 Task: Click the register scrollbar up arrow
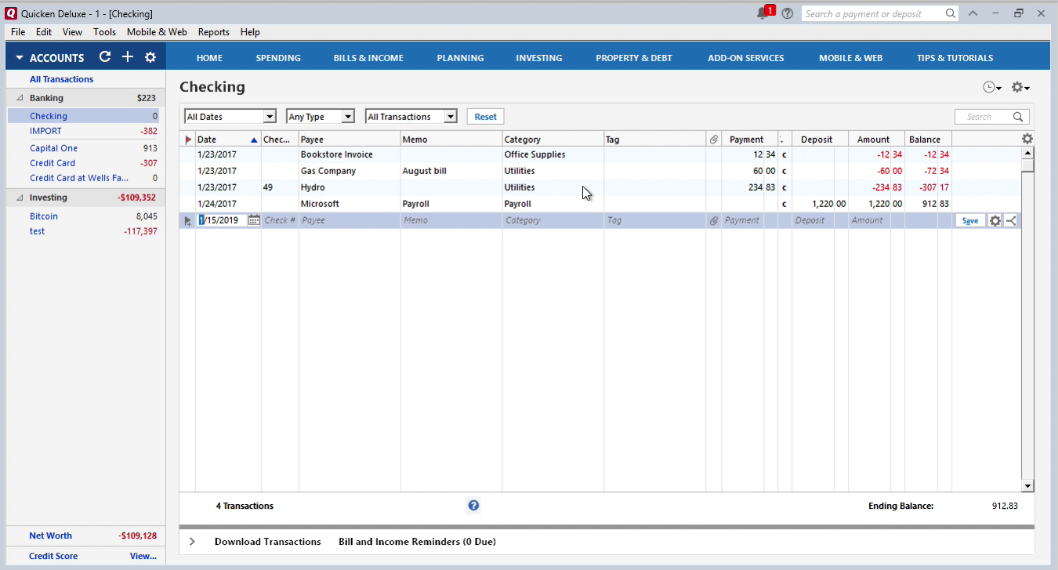click(1027, 153)
